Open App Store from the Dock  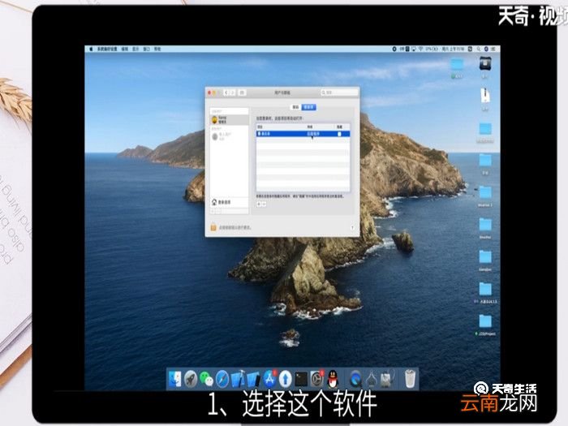(x=269, y=379)
